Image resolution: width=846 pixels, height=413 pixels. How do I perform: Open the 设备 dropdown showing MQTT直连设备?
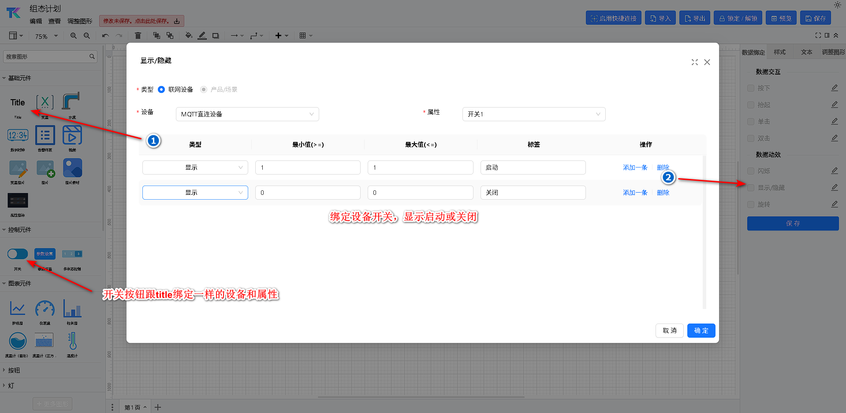[247, 114]
